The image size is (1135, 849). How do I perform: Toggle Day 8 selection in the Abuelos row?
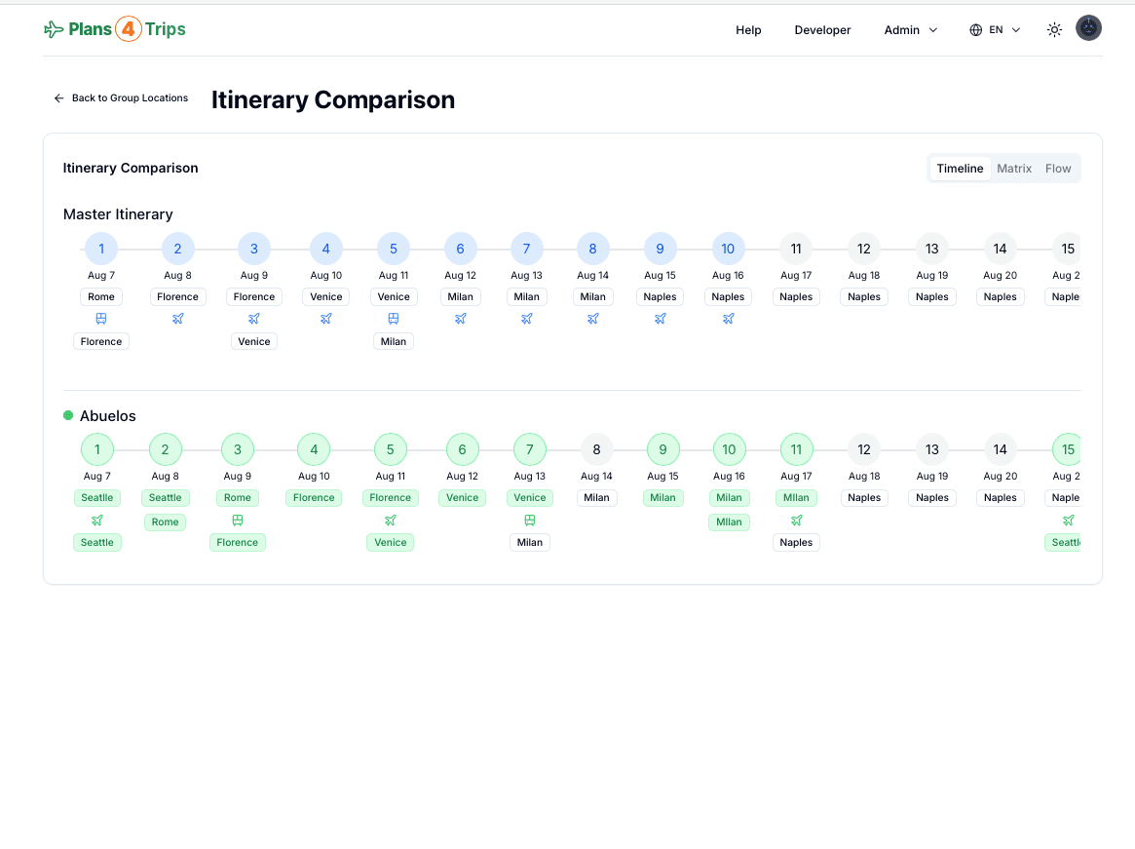pyautogui.click(x=596, y=449)
